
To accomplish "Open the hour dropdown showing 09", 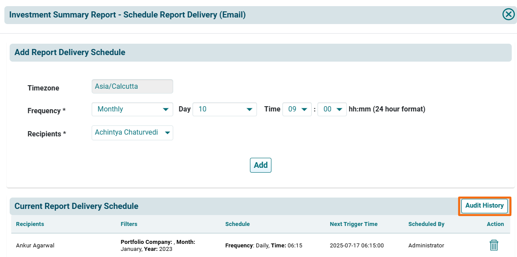I will (x=297, y=109).
